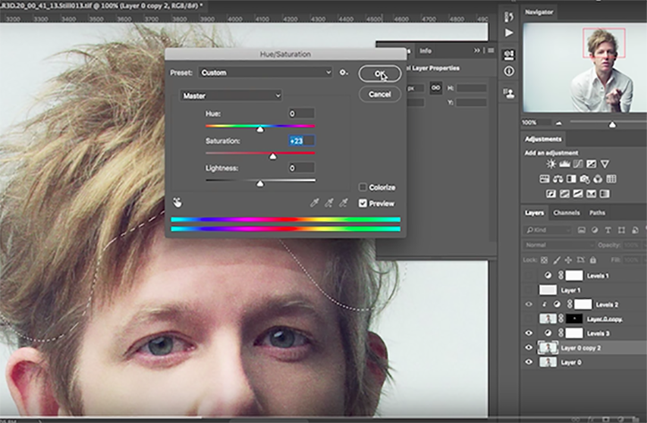Select the Subtract from Sample eyedropper
The height and width of the screenshot is (423, 647).
click(343, 203)
